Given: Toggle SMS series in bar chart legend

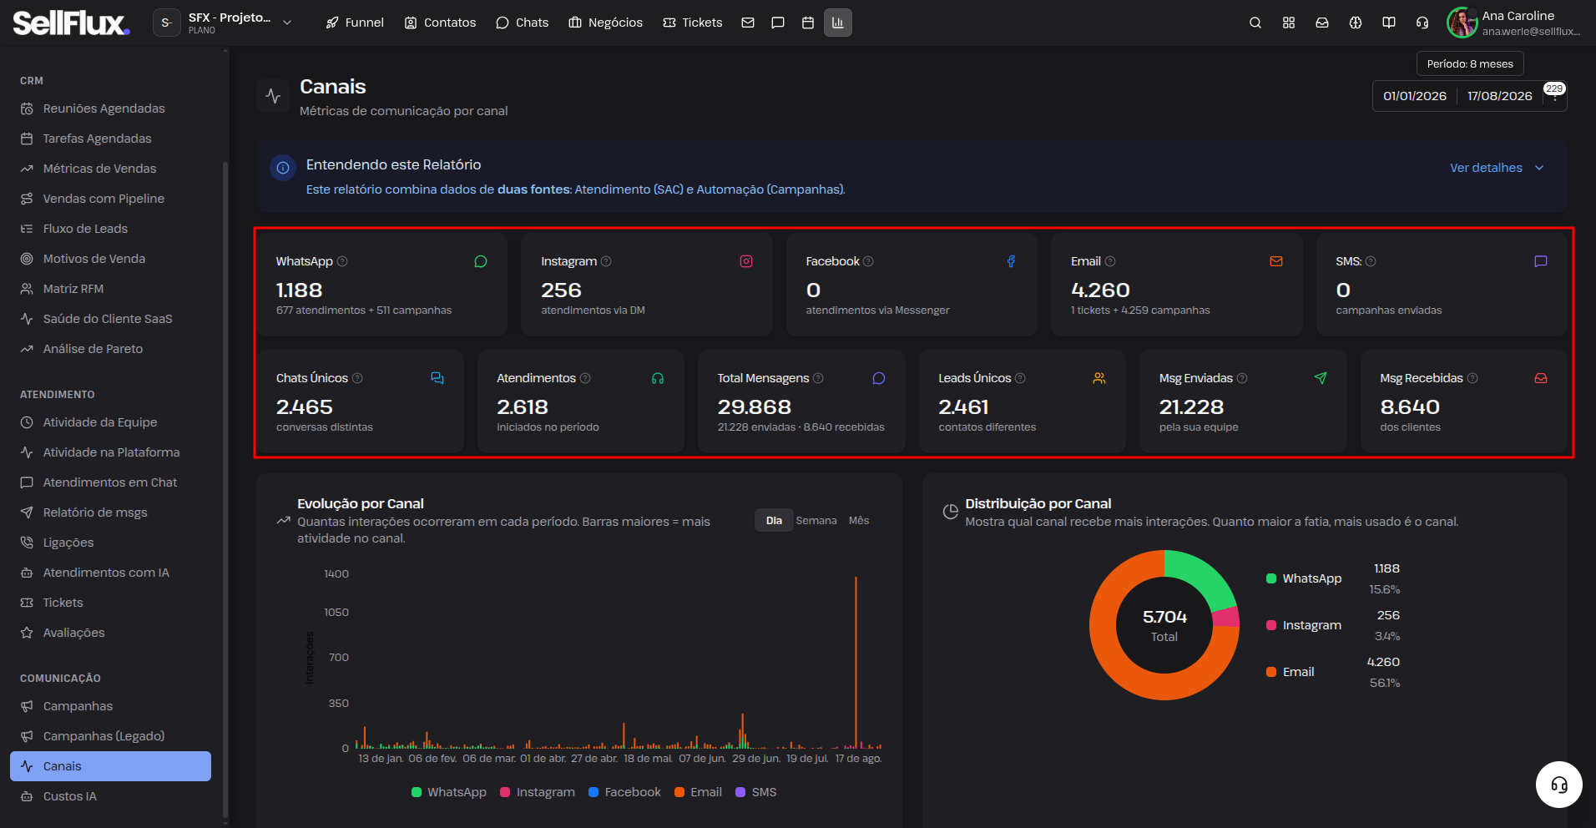Looking at the screenshot, I should (755, 792).
